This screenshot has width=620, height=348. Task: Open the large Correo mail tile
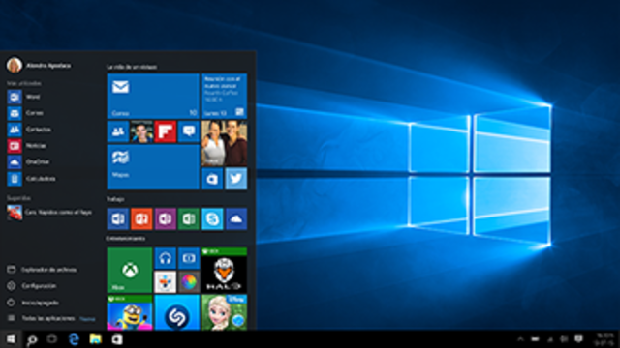pyautogui.click(x=153, y=96)
